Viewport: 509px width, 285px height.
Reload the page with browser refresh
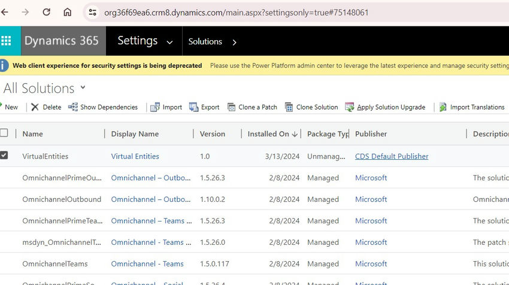point(46,12)
